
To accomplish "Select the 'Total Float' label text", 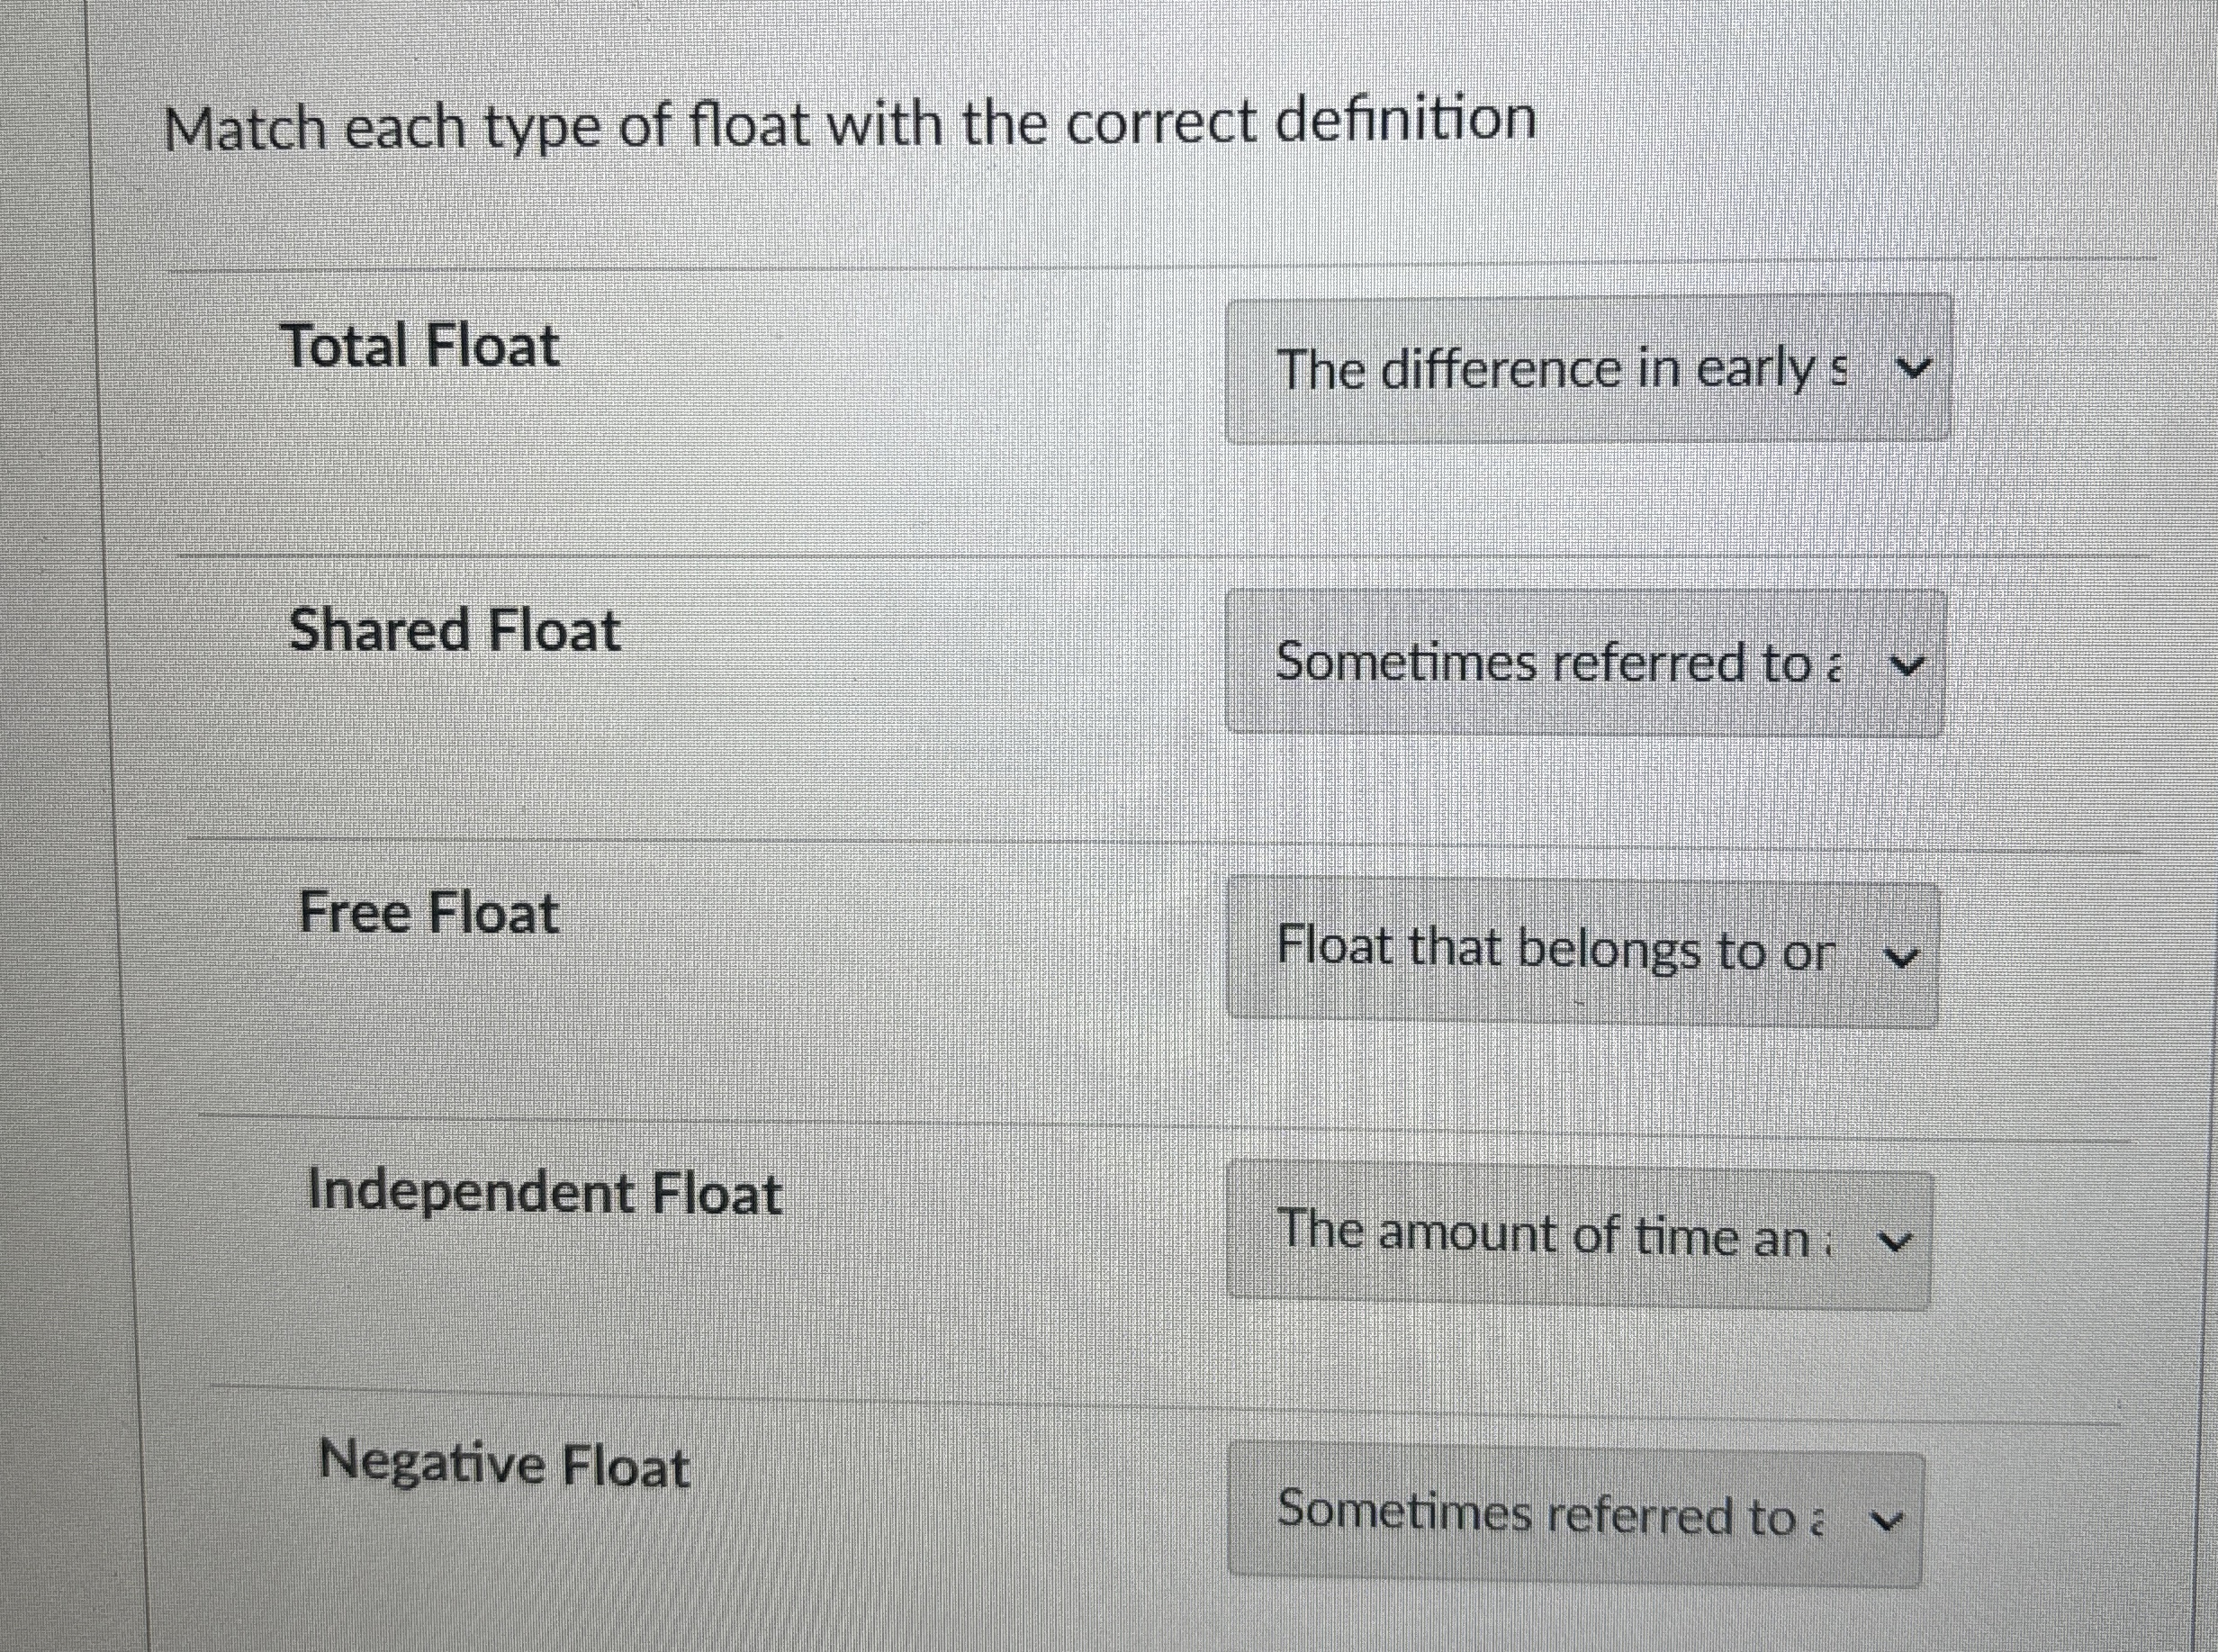I will [x=420, y=344].
